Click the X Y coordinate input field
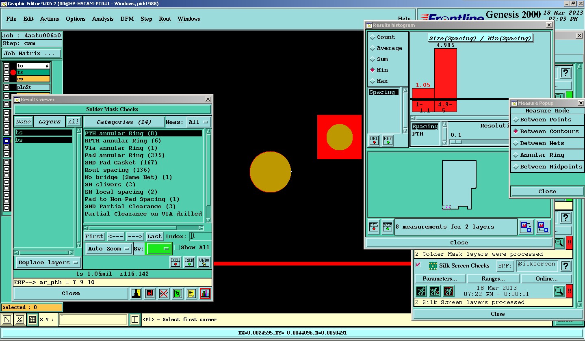This screenshot has height=341, width=585. [93, 319]
